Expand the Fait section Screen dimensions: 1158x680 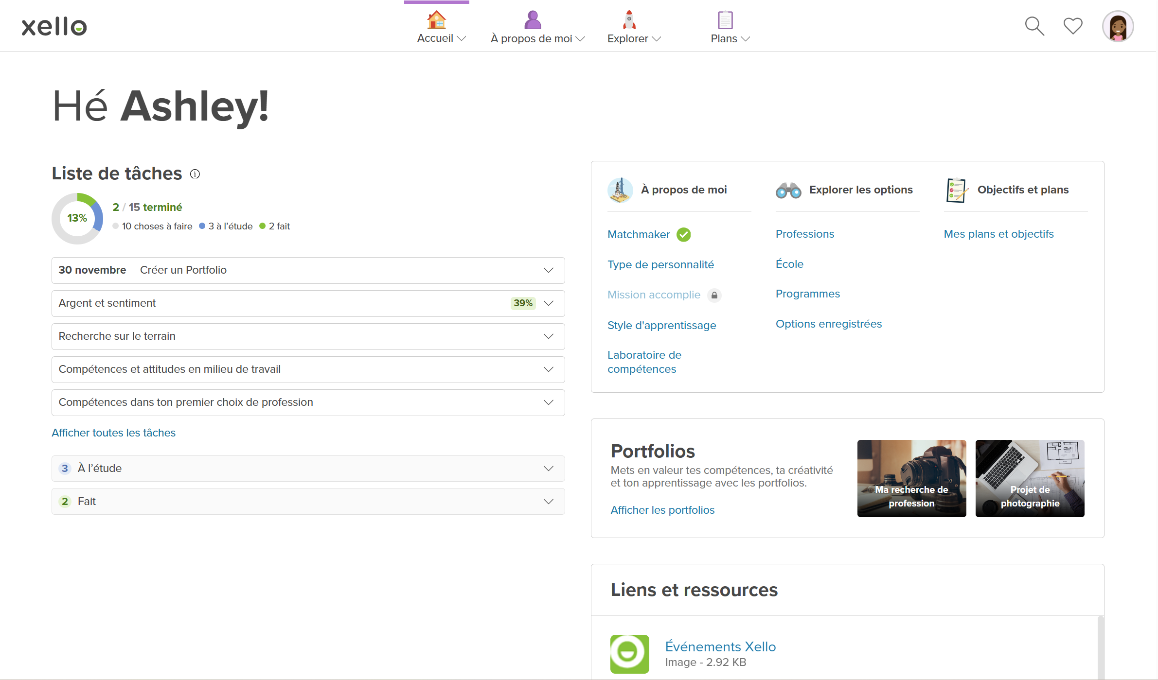[x=308, y=502]
